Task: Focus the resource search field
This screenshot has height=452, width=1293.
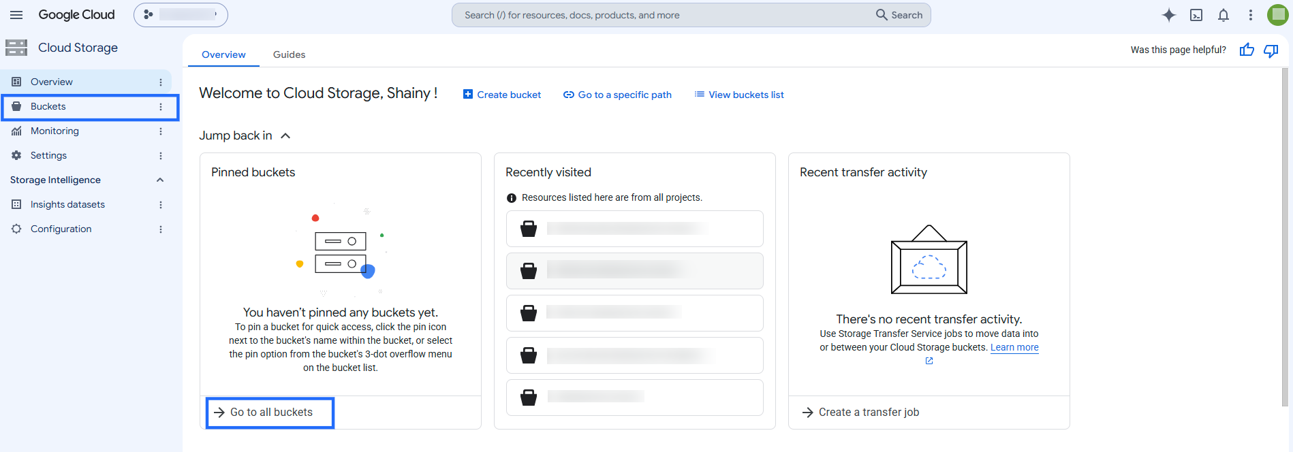Action: (x=664, y=15)
